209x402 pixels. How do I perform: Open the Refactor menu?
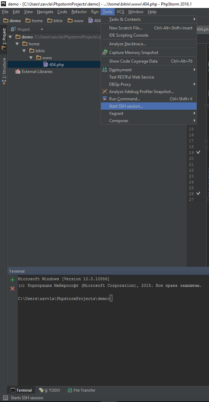click(x=79, y=12)
